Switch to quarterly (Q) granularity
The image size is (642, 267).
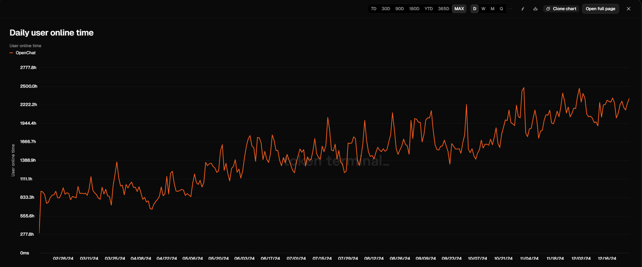click(x=501, y=9)
